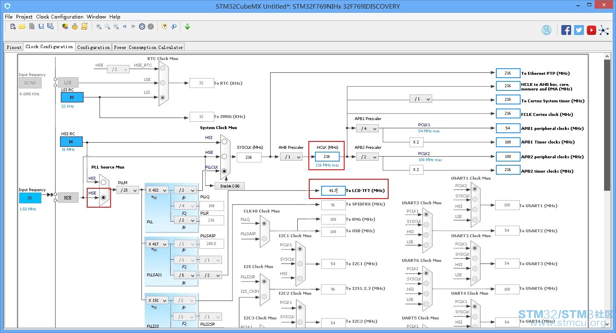The height and width of the screenshot is (333, 616).
Task: Click the Save As double-floppy icon
Action: pos(50,27)
